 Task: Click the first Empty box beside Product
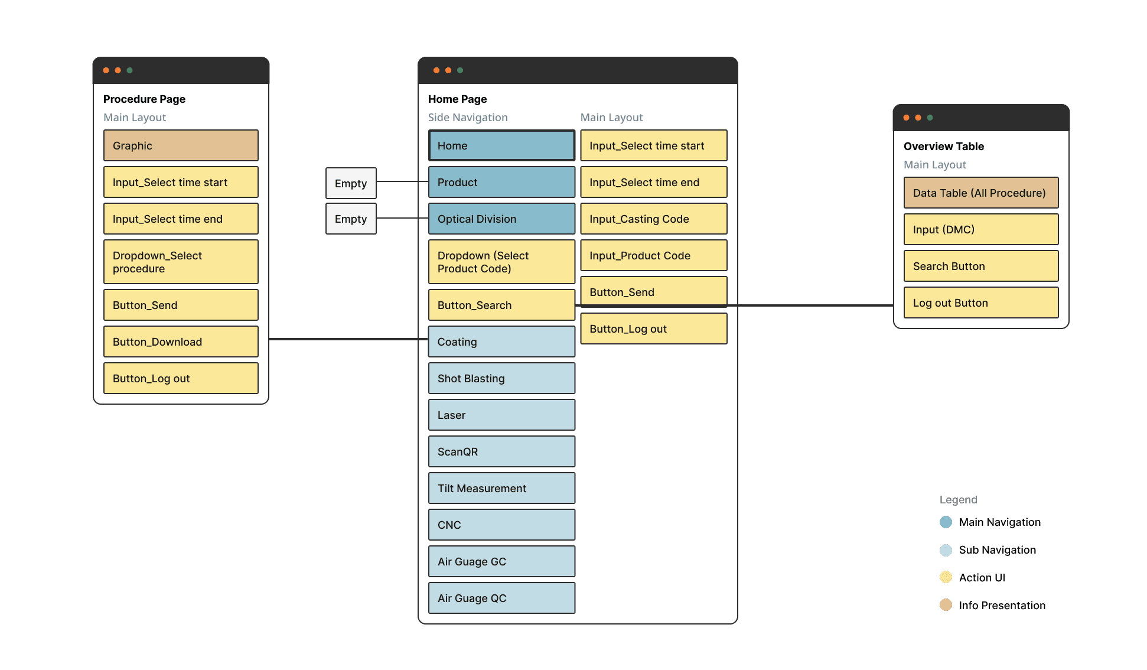coord(351,183)
